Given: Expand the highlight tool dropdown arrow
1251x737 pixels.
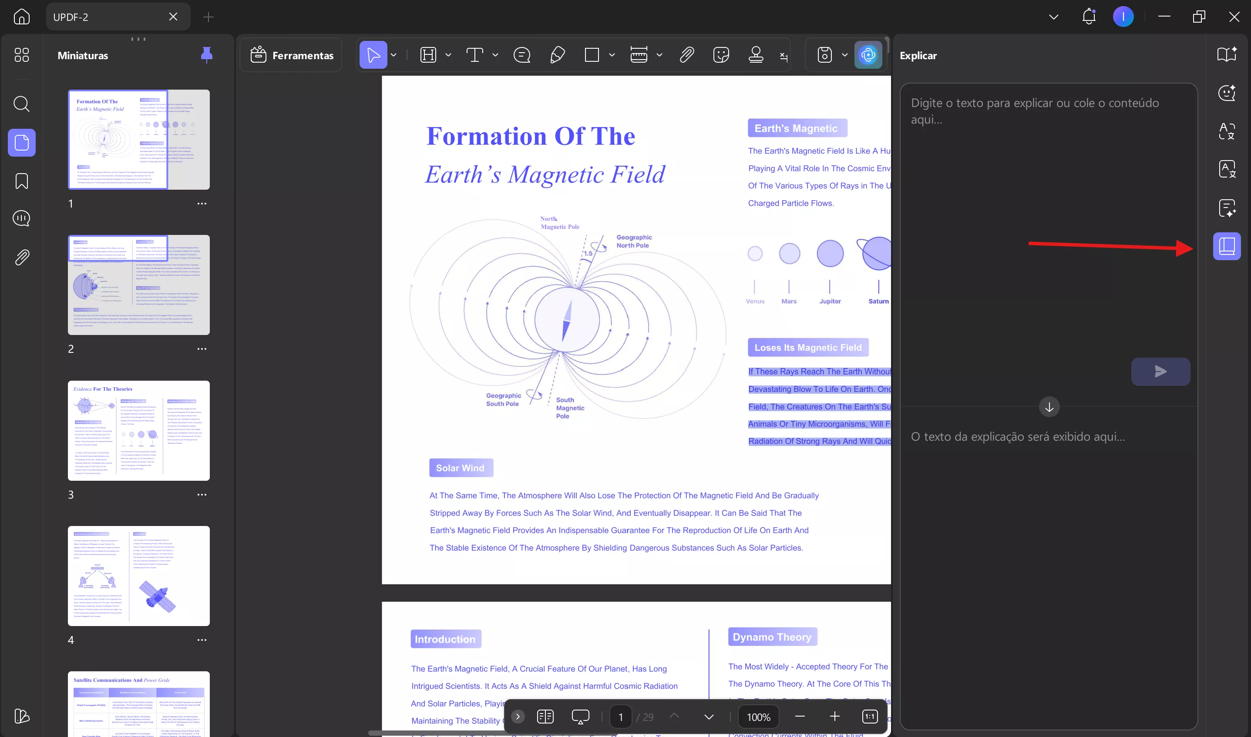Looking at the screenshot, I should (448, 55).
